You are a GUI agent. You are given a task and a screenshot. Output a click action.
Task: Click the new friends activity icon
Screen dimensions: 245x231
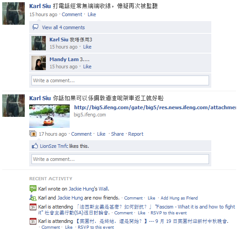click(33, 198)
